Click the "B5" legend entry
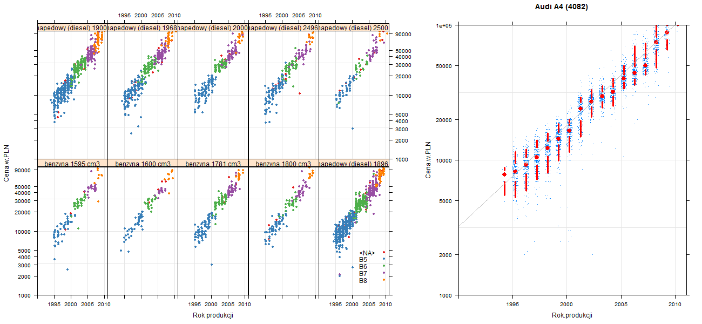Screen dimensions: 702x324 (363, 260)
